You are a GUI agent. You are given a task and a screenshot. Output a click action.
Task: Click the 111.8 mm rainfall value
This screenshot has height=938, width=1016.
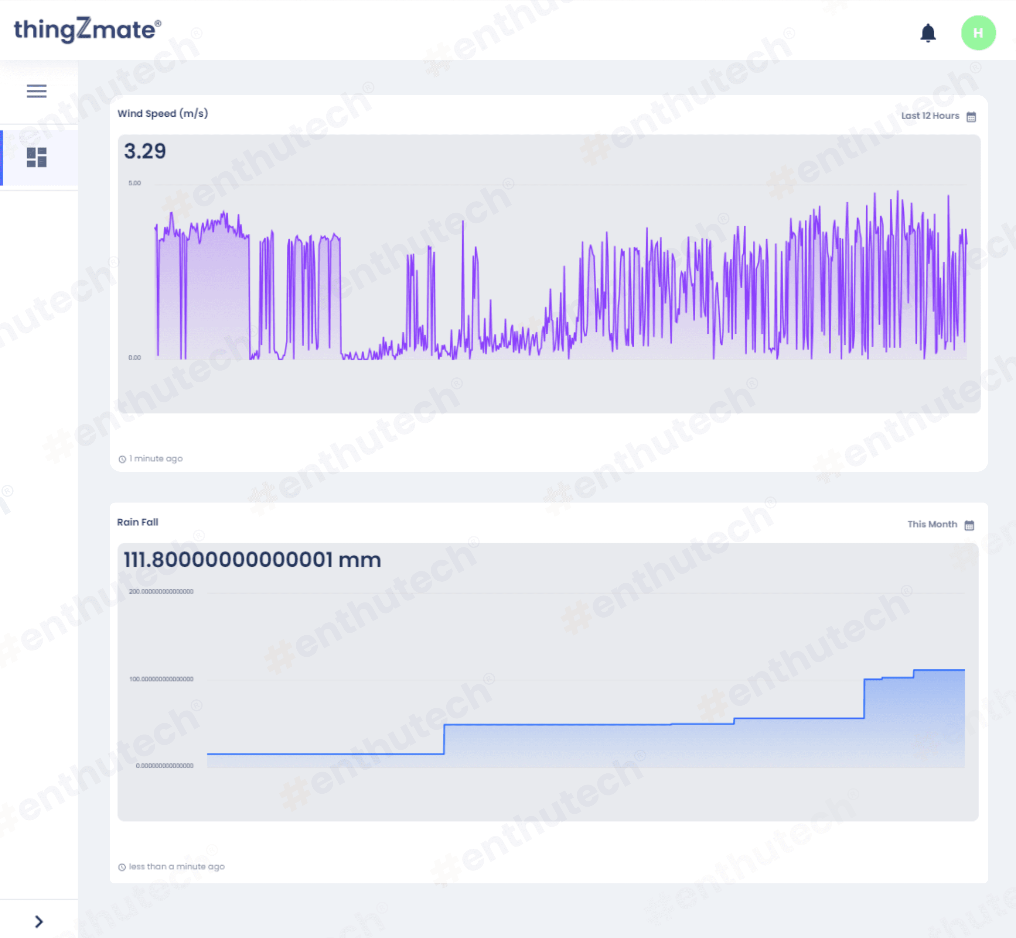coord(252,560)
